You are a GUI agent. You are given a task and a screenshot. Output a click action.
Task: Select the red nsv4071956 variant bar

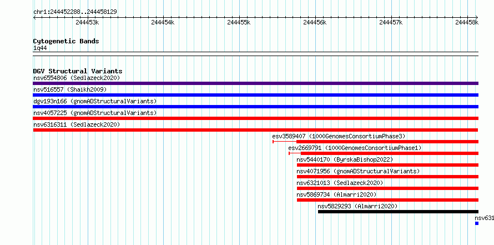pos(387,177)
